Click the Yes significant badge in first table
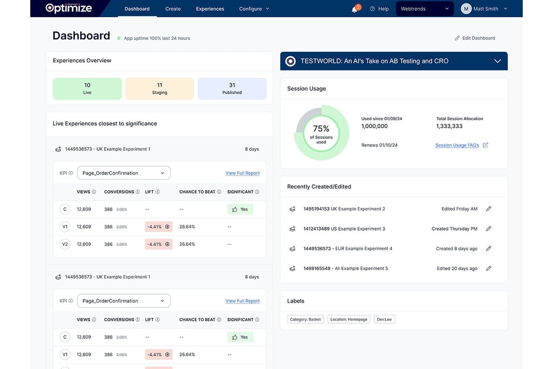This screenshot has width=553, height=369. point(240,209)
